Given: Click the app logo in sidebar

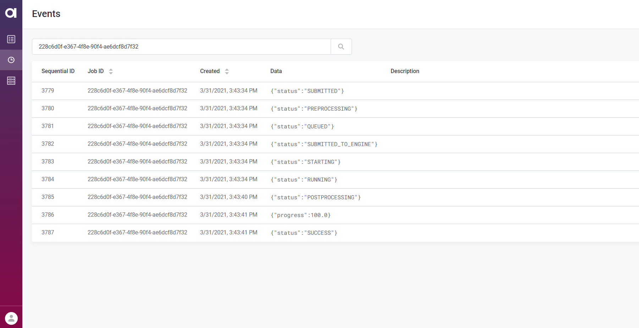Looking at the screenshot, I should coord(11,13).
